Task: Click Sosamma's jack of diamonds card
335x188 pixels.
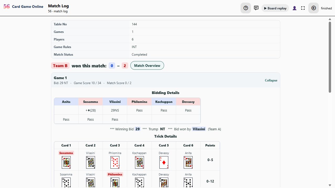Action: 66,162
